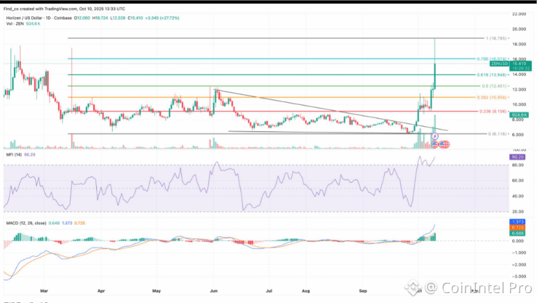This screenshot has width=537, height=303.
Task: Click the close value C15.410 in legend
Action: [x=135, y=18]
